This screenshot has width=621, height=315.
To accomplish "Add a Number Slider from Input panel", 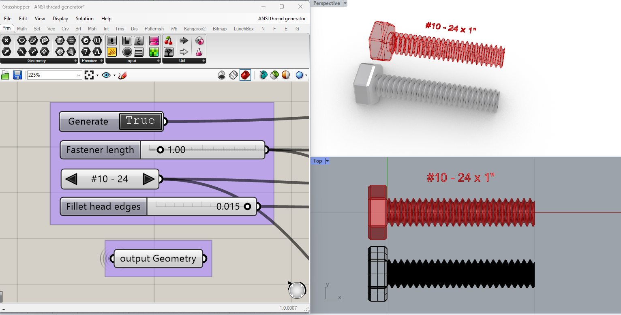I will point(112,40).
